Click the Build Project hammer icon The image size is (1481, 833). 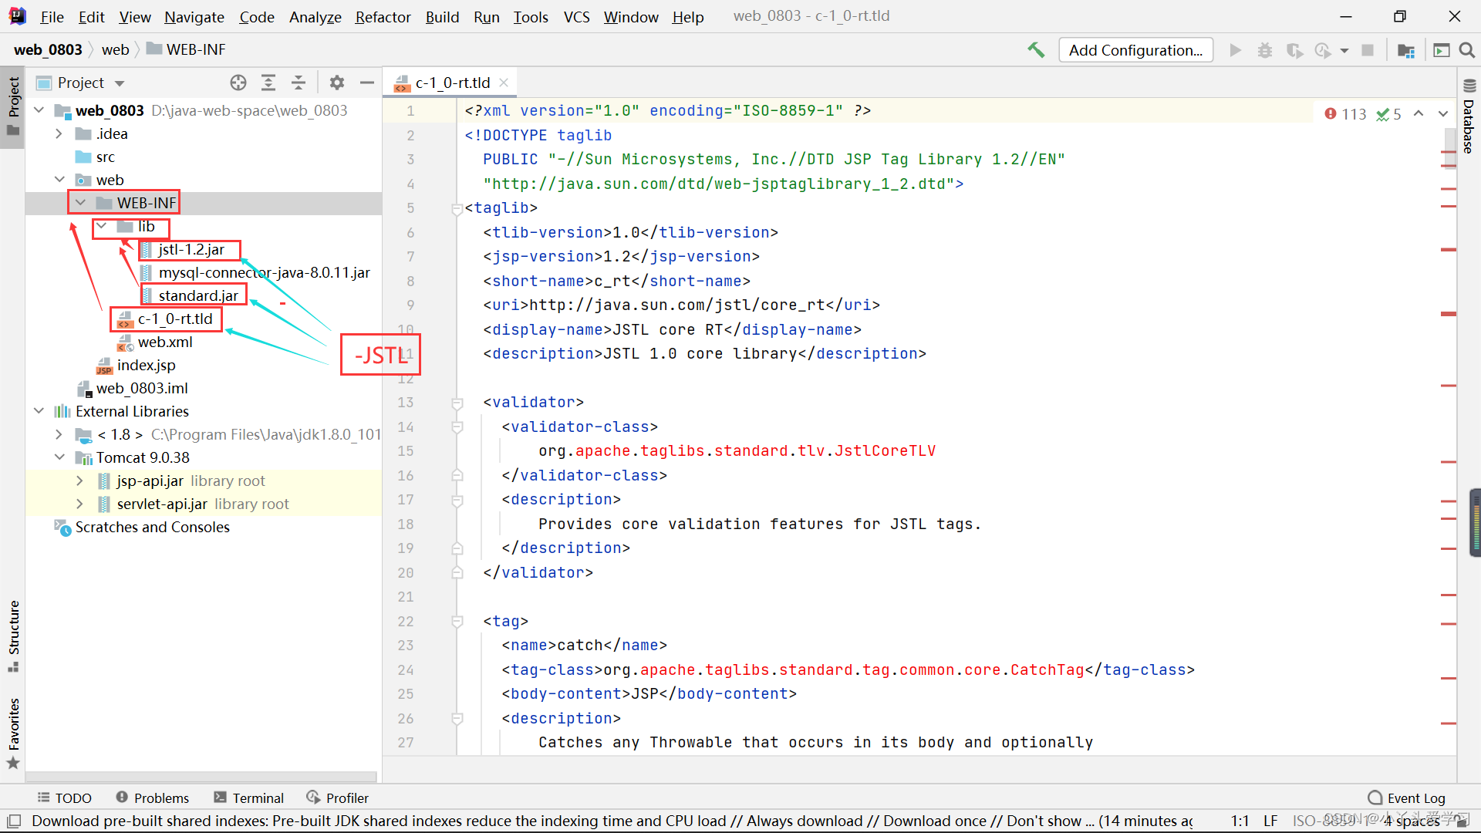point(1035,50)
